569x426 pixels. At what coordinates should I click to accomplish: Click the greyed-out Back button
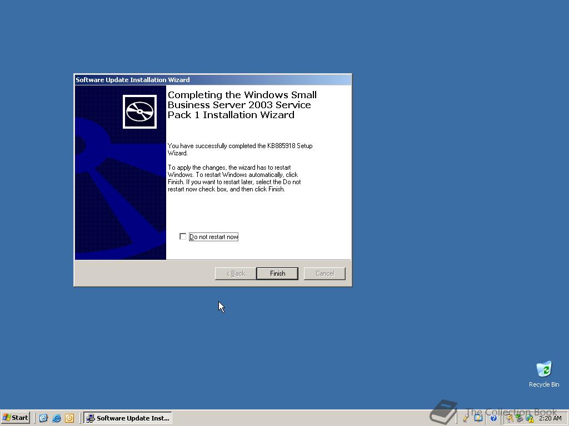click(x=236, y=273)
